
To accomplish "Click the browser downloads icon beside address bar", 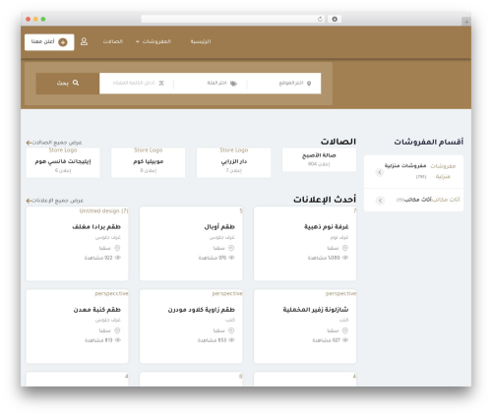I will tap(335, 19).
